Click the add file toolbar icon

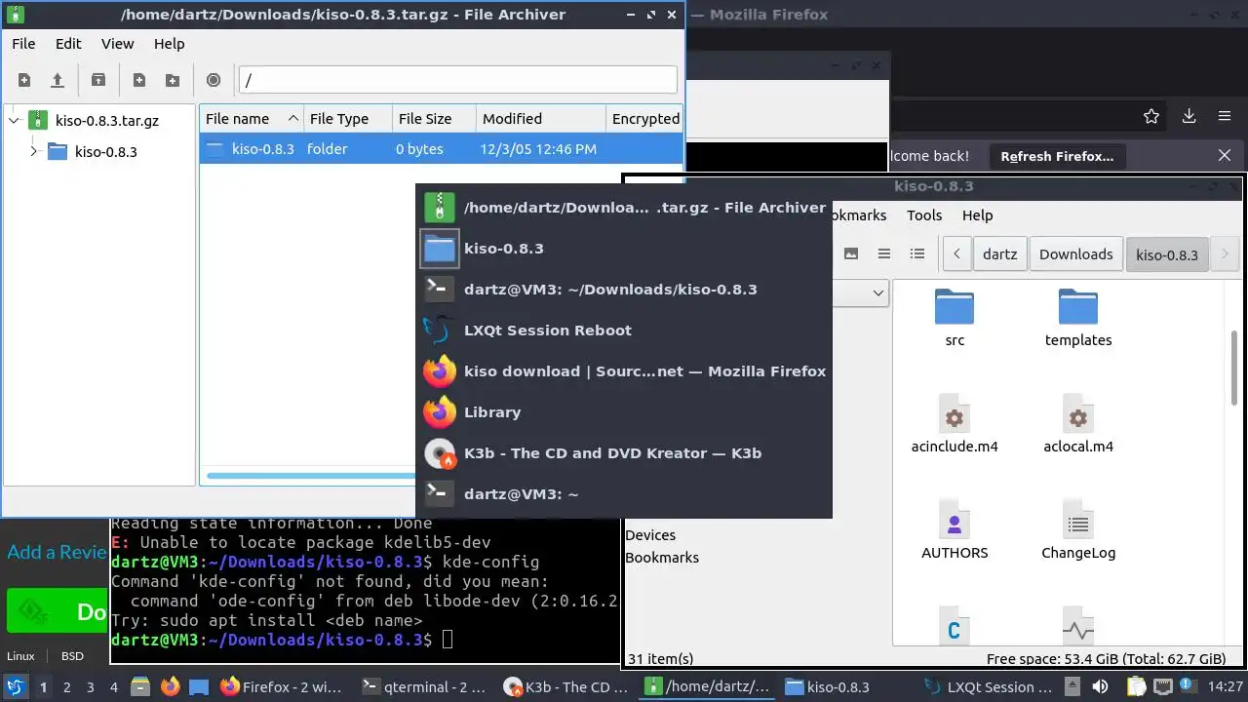coord(139,80)
